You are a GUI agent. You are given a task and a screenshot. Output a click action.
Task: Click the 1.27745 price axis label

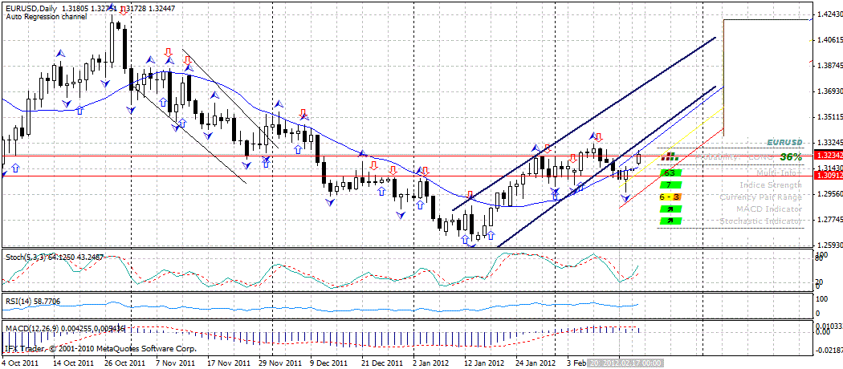pyautogui.click(x=829, y=220)
